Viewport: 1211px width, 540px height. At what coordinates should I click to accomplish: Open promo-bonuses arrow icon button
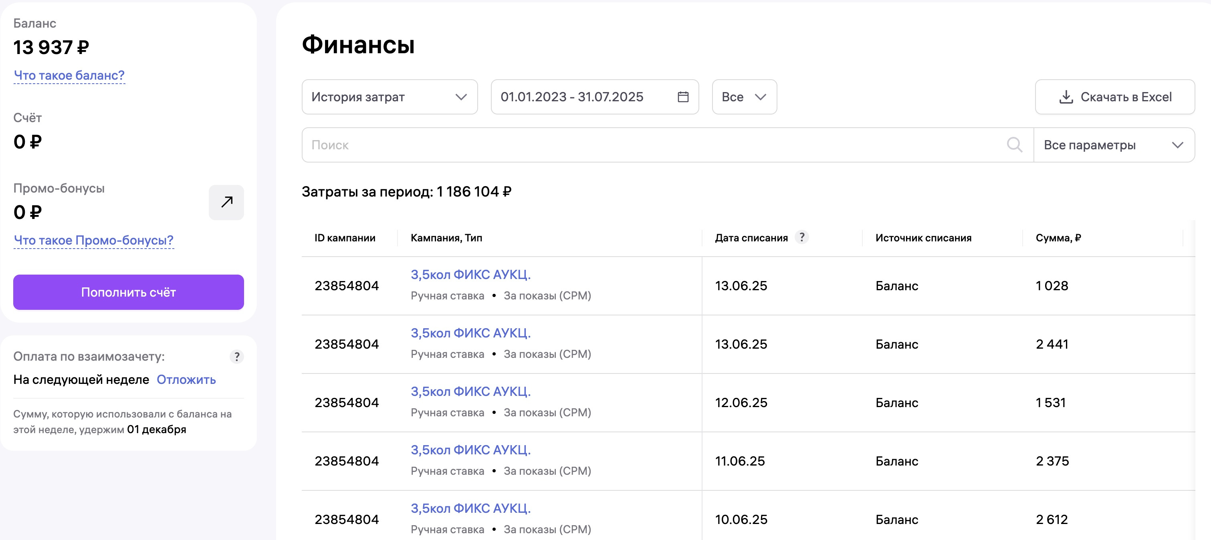(x=226, y=203)
